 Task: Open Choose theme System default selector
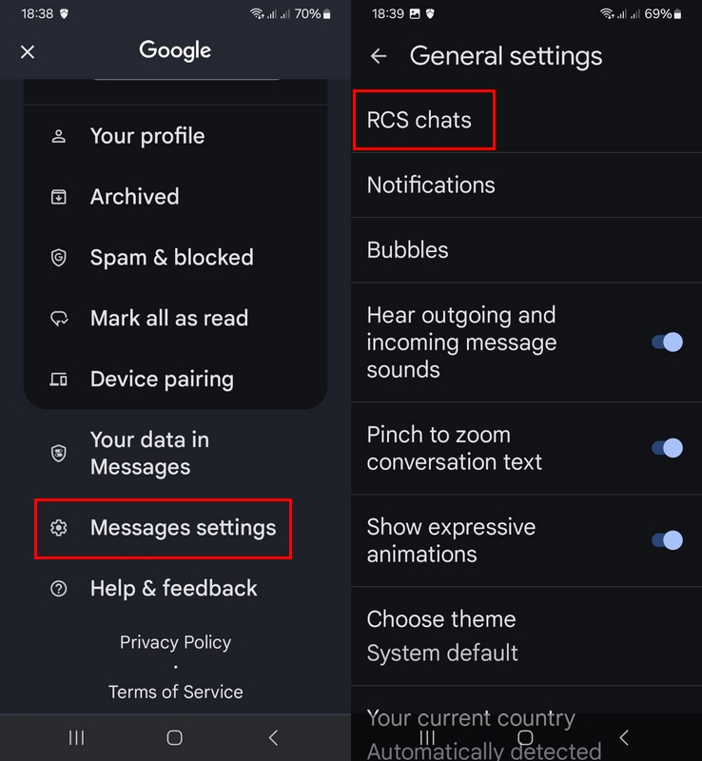pyautogui.click(x=526, y=635)
